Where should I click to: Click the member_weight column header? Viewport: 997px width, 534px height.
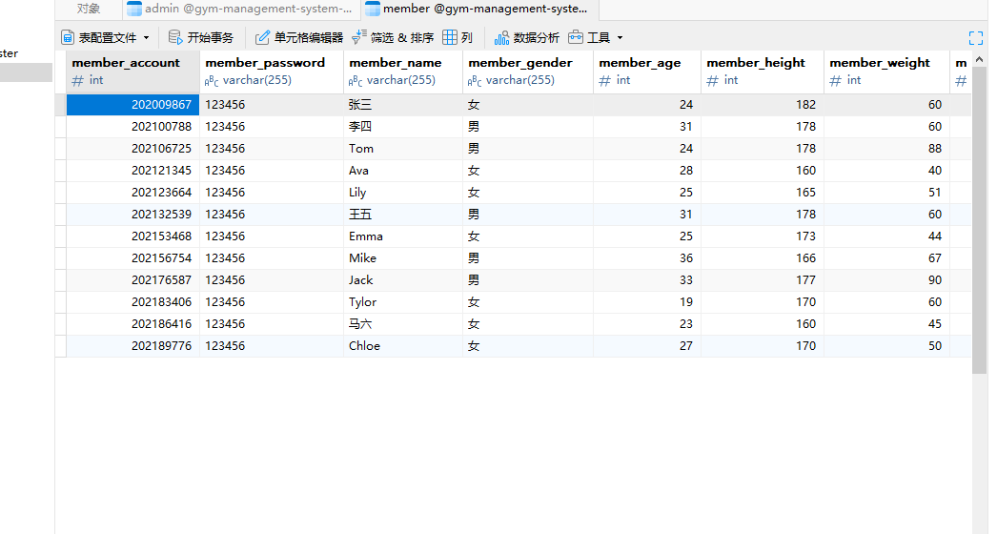886,72
